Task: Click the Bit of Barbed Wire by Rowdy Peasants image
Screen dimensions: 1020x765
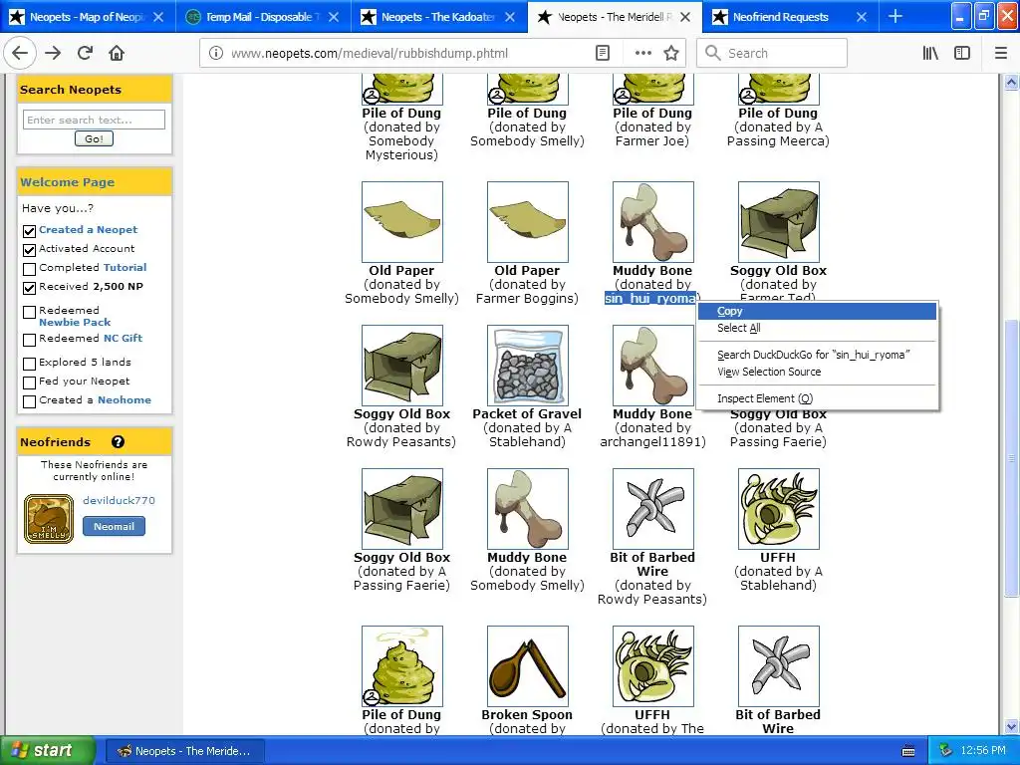Action: [653, 509]
